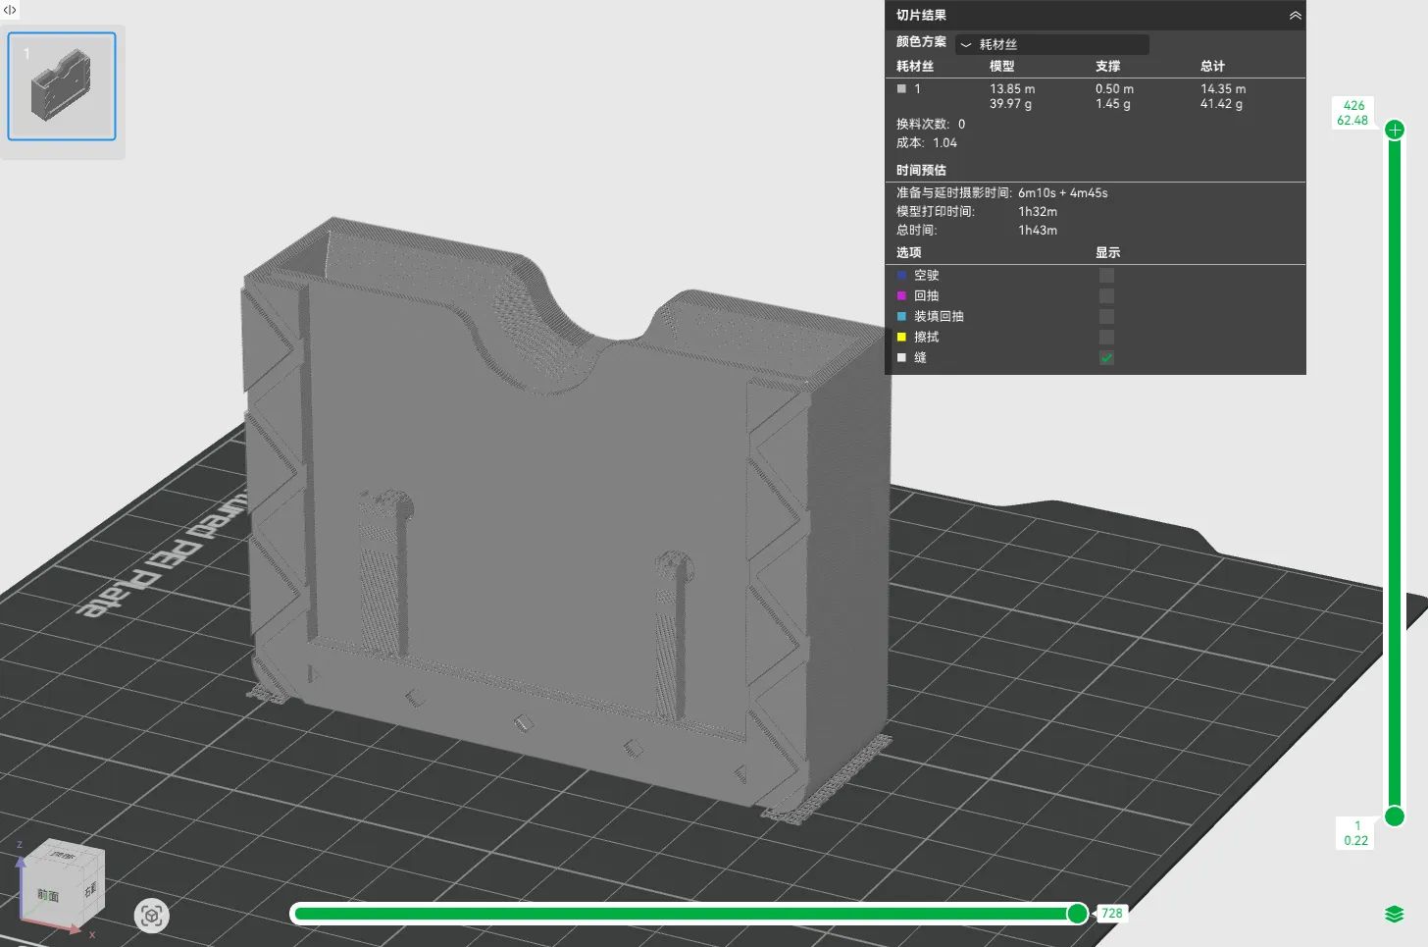Image resolution: width=1428 pixels, height=947 pixels.
Task: Enable the 空驶 display checkbox
Action: coord(1106,276)
